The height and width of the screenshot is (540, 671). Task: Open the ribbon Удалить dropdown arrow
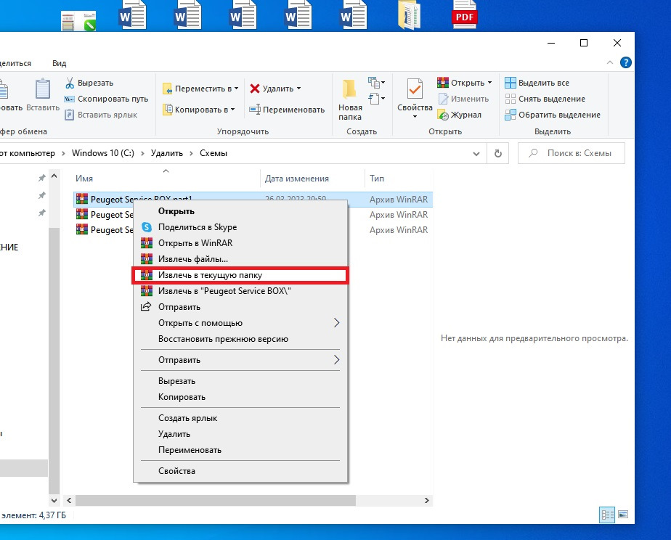[298, 89]
